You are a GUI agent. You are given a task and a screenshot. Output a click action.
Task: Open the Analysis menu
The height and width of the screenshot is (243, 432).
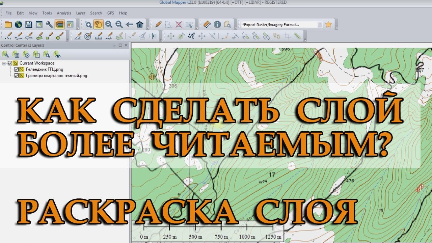click(64, 13)
